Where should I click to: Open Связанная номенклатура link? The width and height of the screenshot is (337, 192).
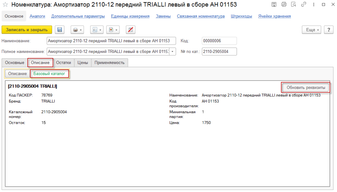[x=201, y=16]
